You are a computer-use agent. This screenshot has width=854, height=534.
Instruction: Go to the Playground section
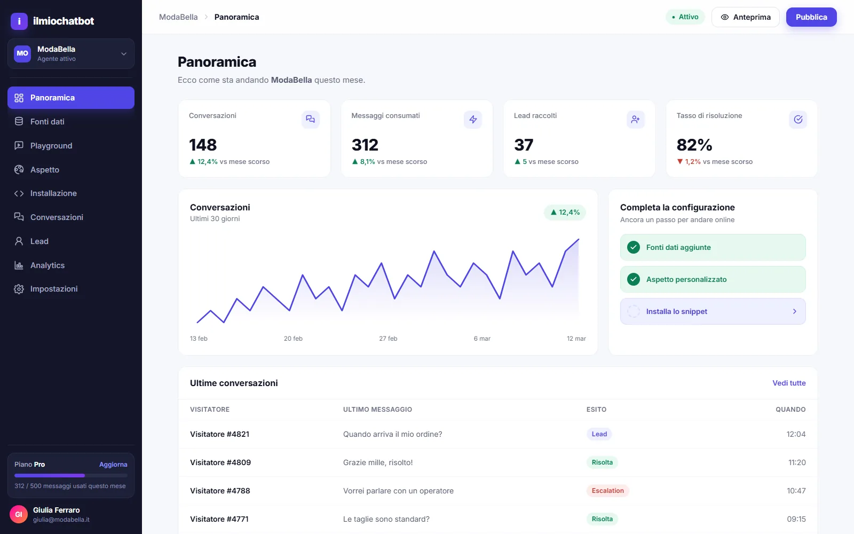[x=71, y=146]
